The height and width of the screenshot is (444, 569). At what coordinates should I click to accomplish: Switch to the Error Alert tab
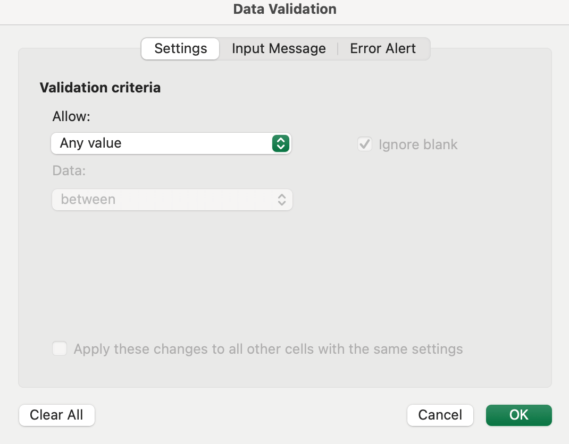(383, 48)
